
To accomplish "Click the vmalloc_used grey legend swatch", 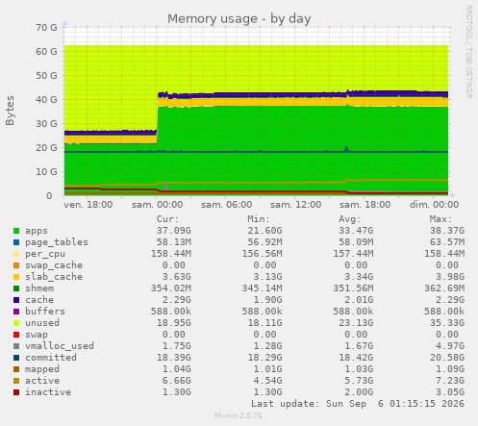I will (x=16, y=346).
